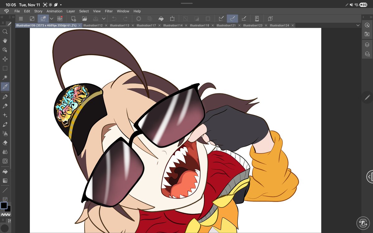Open the Filter menu

click(109, 11)
